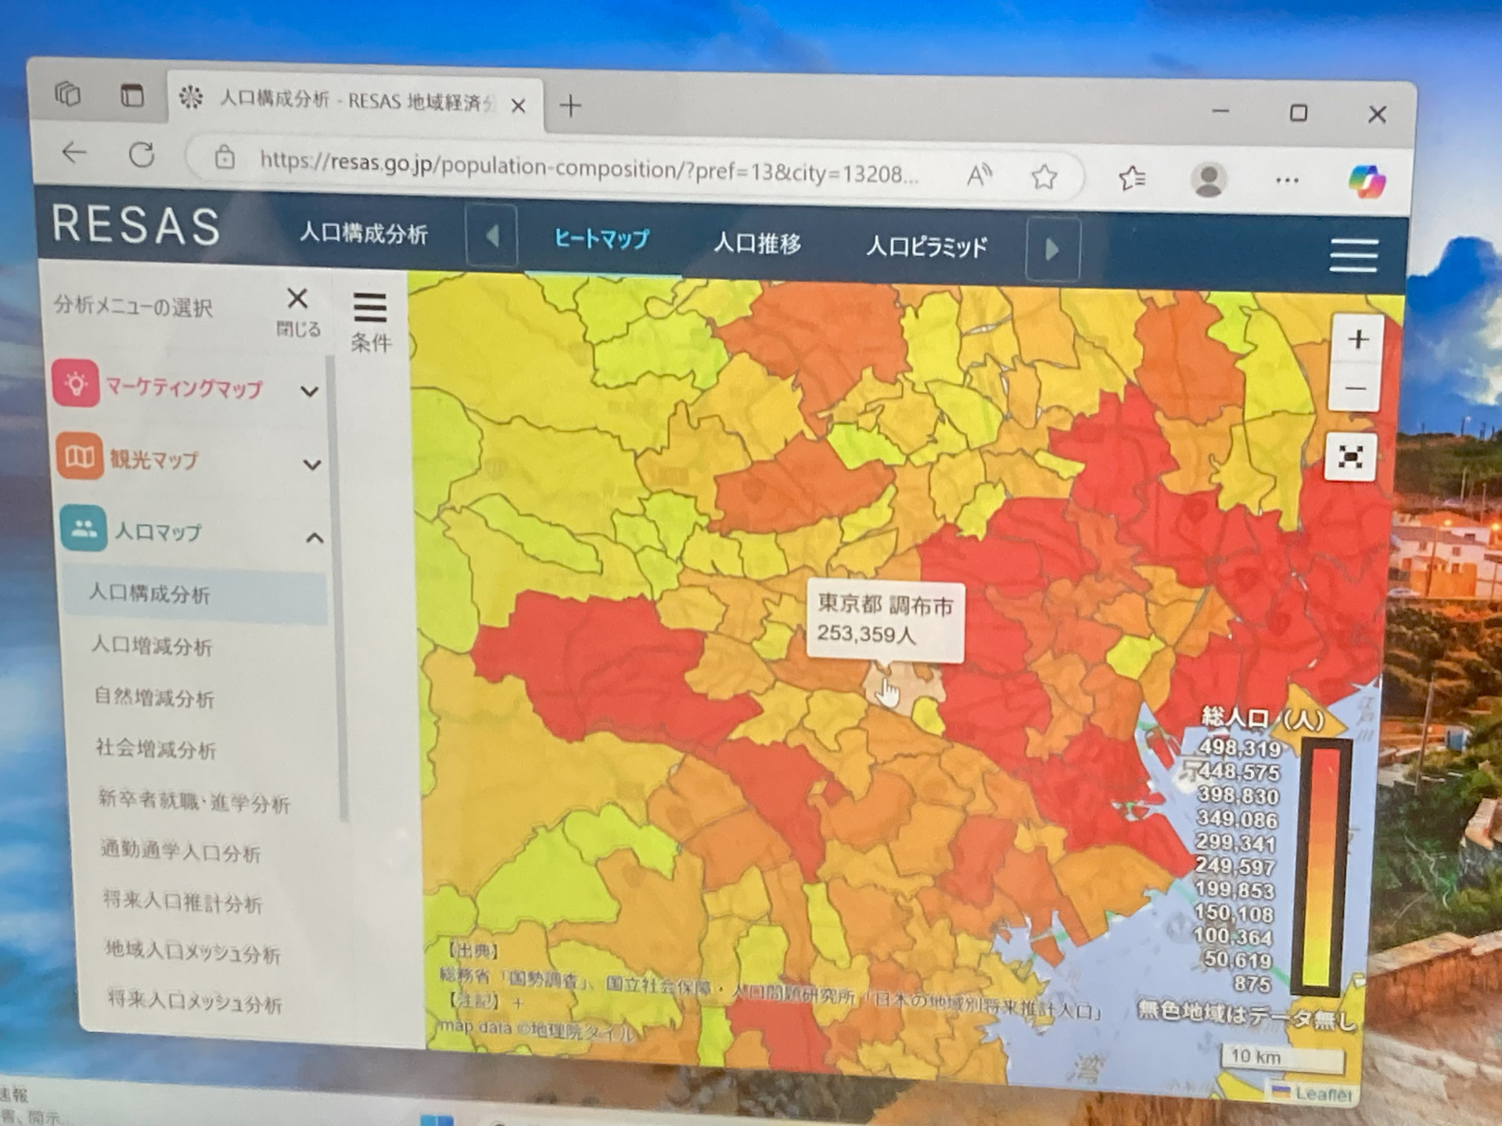Open 社会増減分析 menu item
Viewport: 1502px width, 1126px height.
click(156, 748)
